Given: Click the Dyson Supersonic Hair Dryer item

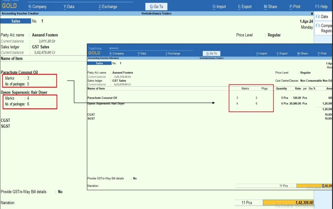Looking at the screenshot, I should pyautogui.click(x=24, y=92).
